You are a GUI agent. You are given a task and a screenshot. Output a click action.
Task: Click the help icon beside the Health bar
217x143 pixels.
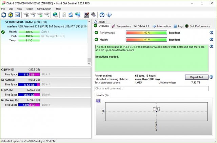pyautogui.click(x=211, y=40)
